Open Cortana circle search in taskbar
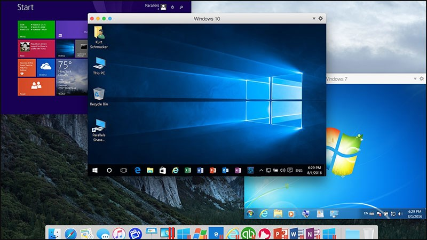Viewport: 427px width, 240px height. (109, 170)
